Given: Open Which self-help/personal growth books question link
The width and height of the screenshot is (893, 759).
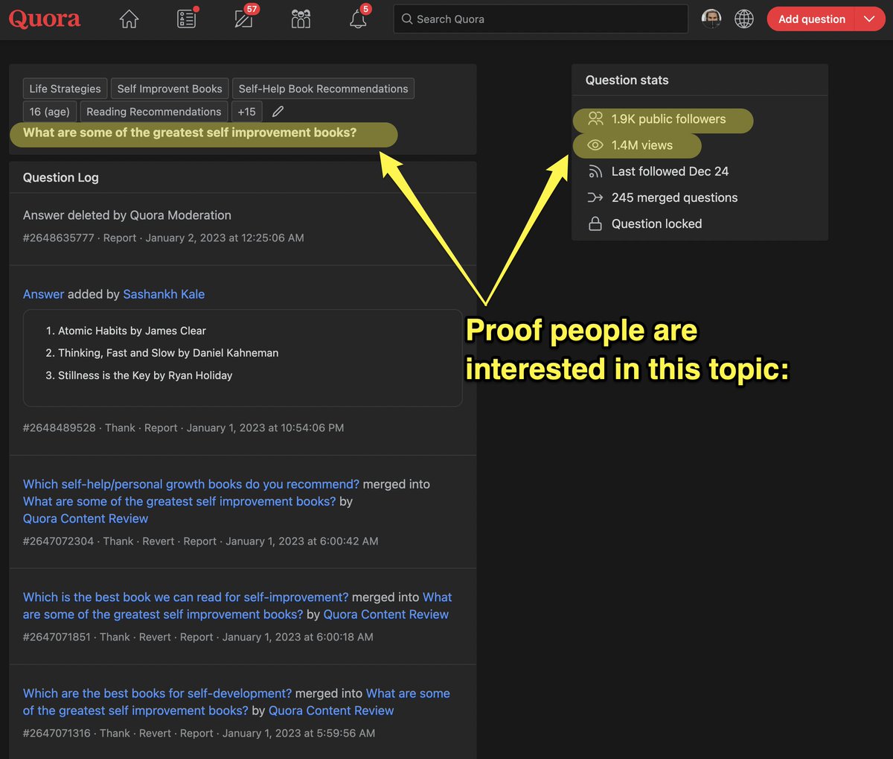Looking at the screenshot, I should [191, 484].
